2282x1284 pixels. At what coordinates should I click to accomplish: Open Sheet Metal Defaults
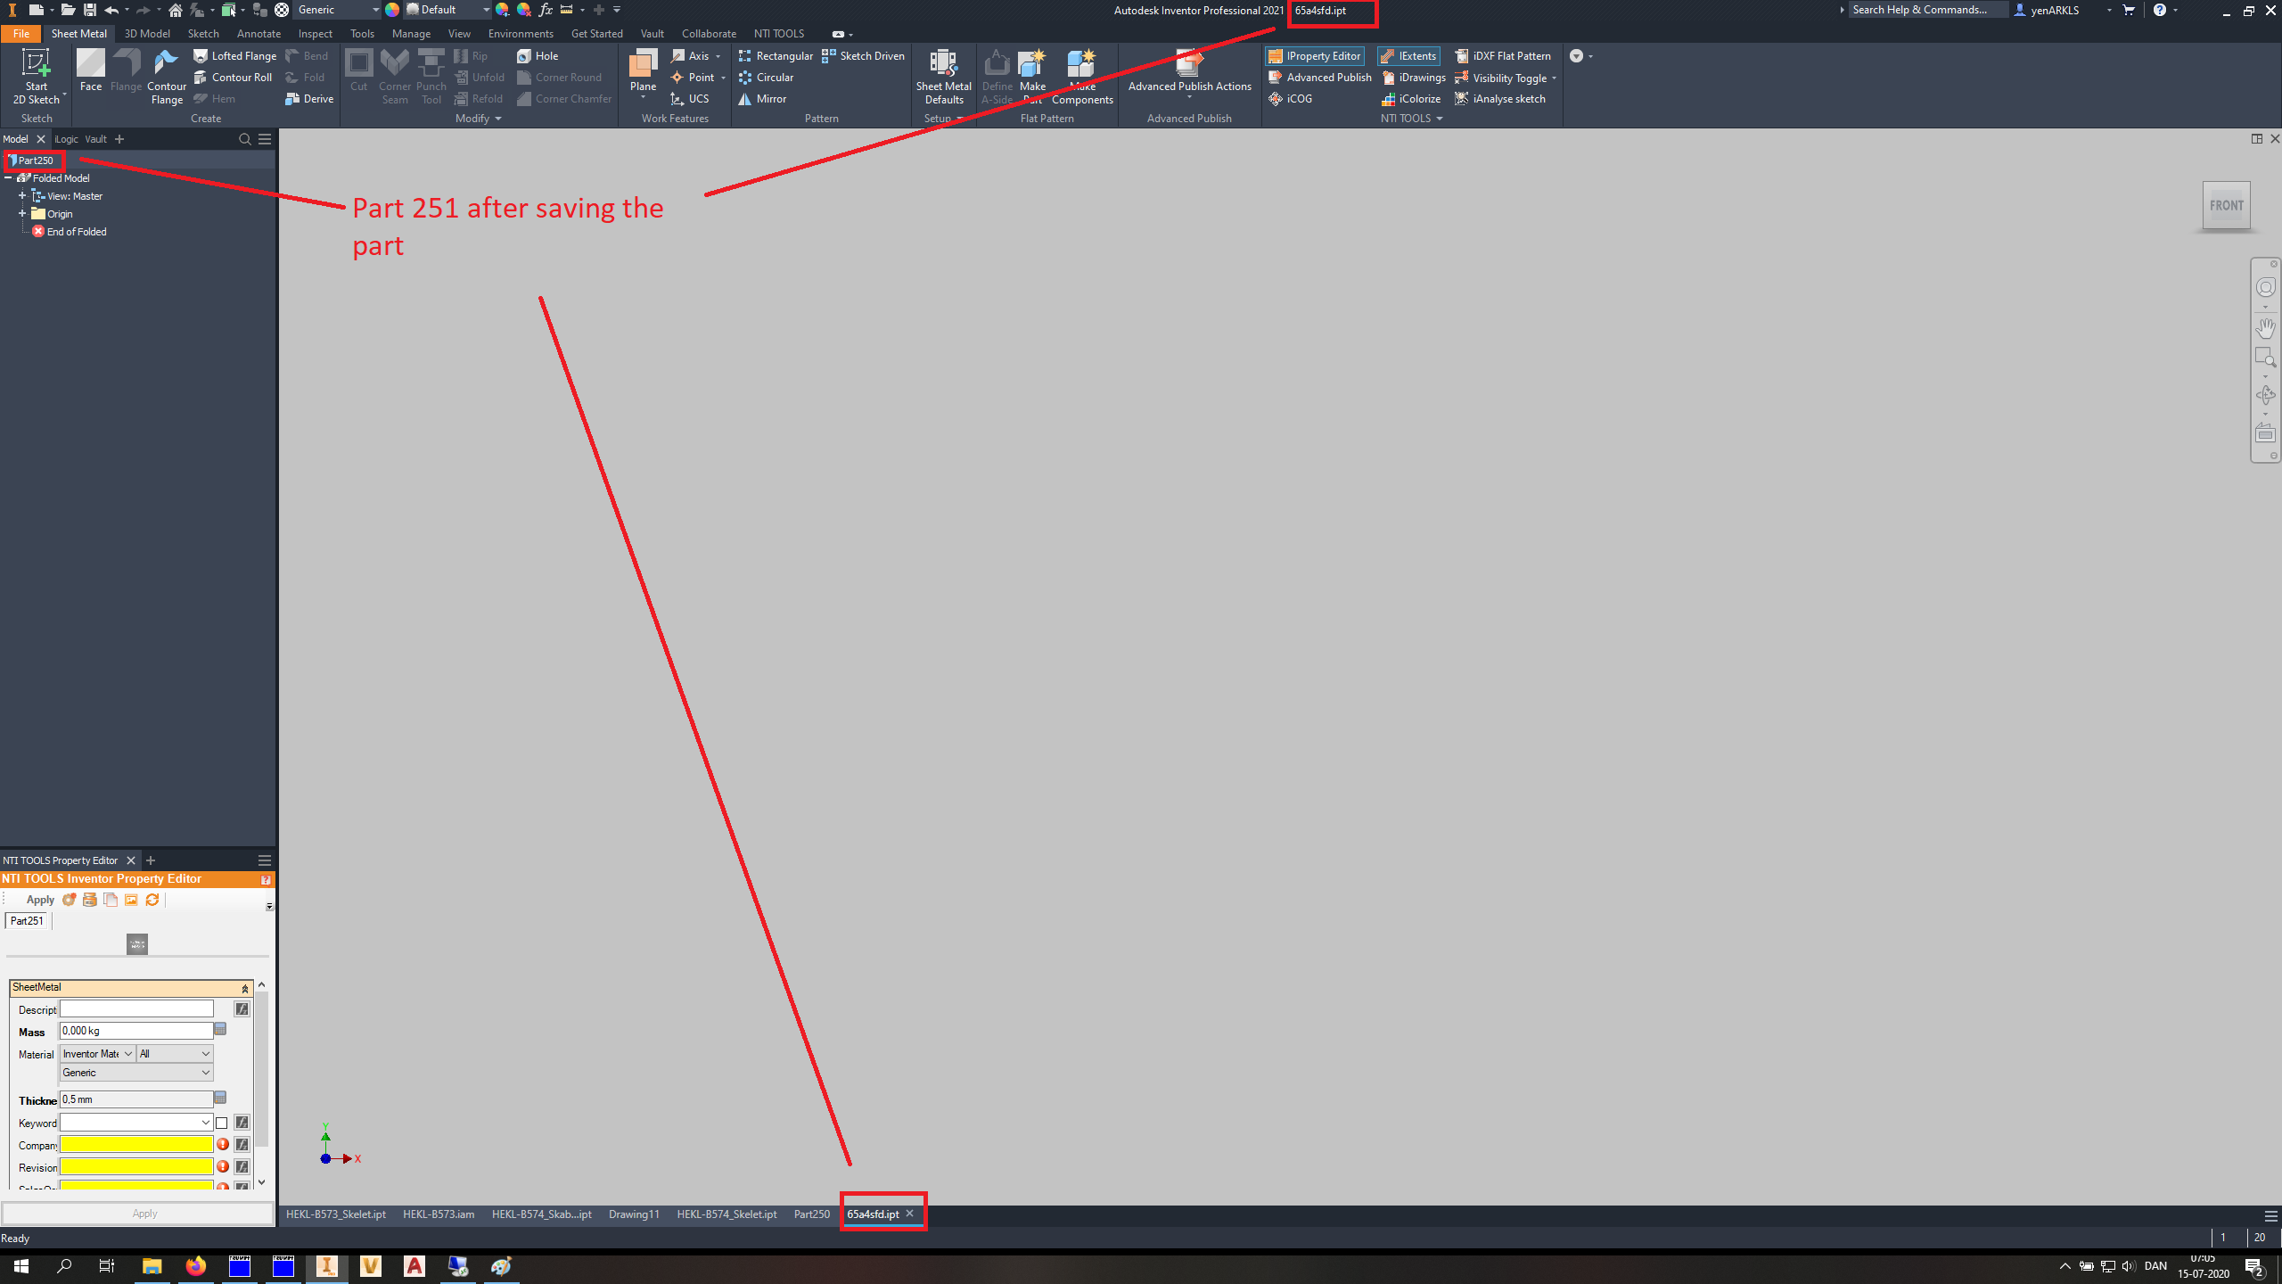click(x=942, y=76)
